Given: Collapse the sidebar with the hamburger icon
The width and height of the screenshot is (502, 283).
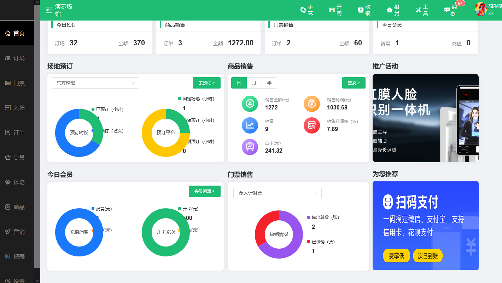Looking at the screenshot, I should click(x=49, y=10).
